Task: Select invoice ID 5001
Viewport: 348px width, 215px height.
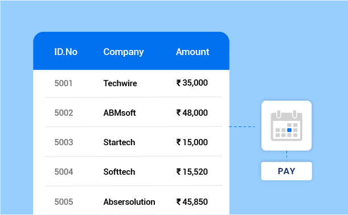Action: [63, 83]
